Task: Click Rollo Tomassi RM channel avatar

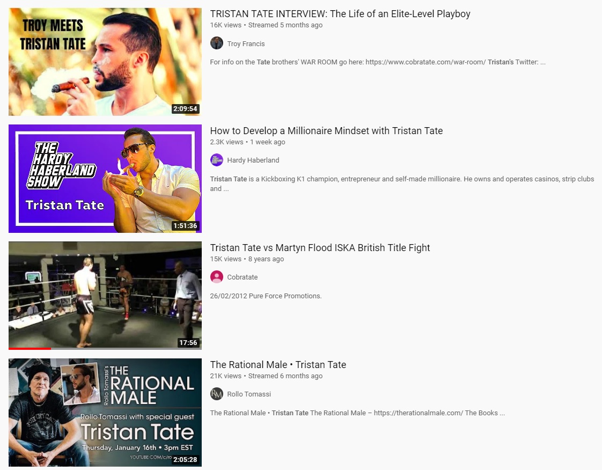Action: (x=217, y=394)
